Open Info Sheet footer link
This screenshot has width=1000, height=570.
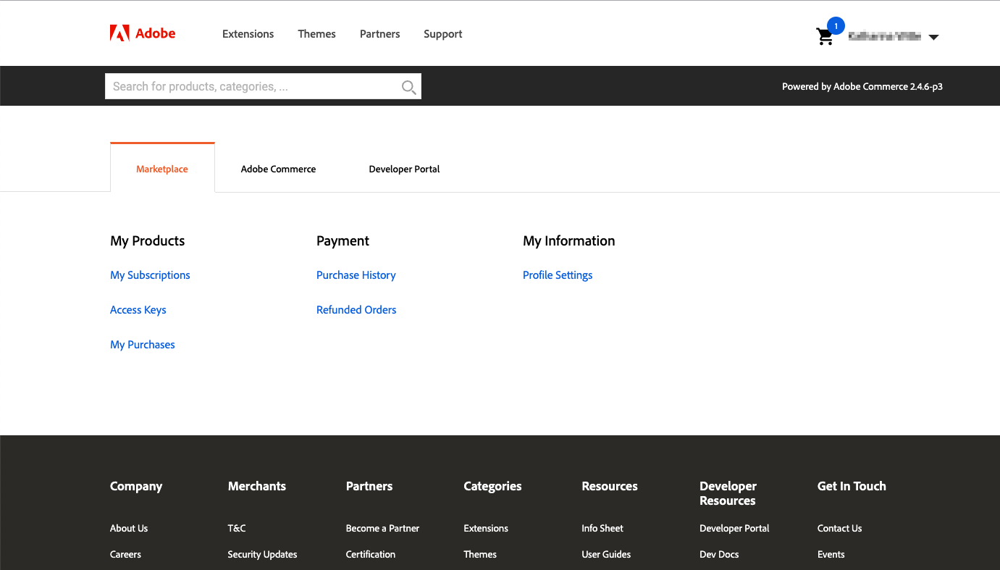tap(602, 528)
